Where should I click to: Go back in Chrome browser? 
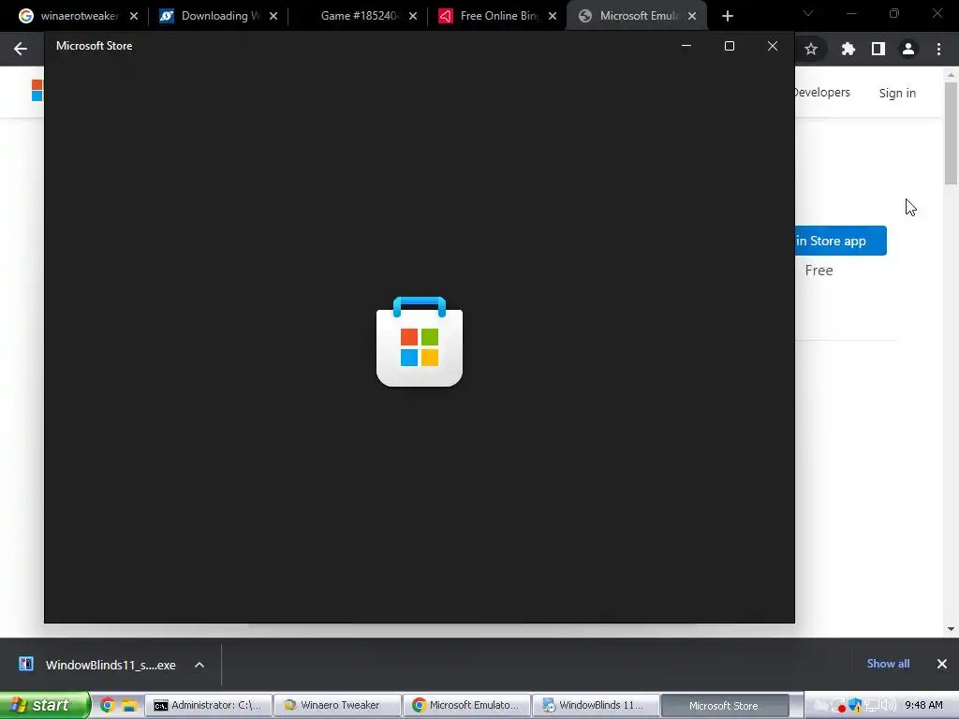click(x=21, y=49)
